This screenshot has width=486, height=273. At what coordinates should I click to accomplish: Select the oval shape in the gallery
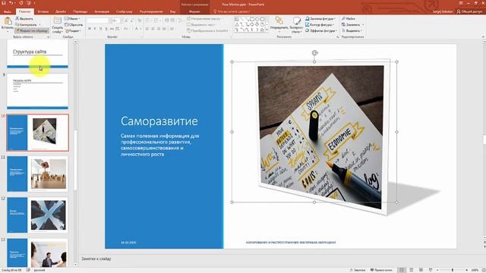point(257,19)
